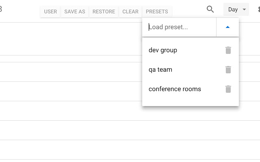Load the qa team preset
This screenshot has height=162, width=260.
coord(160,70)
